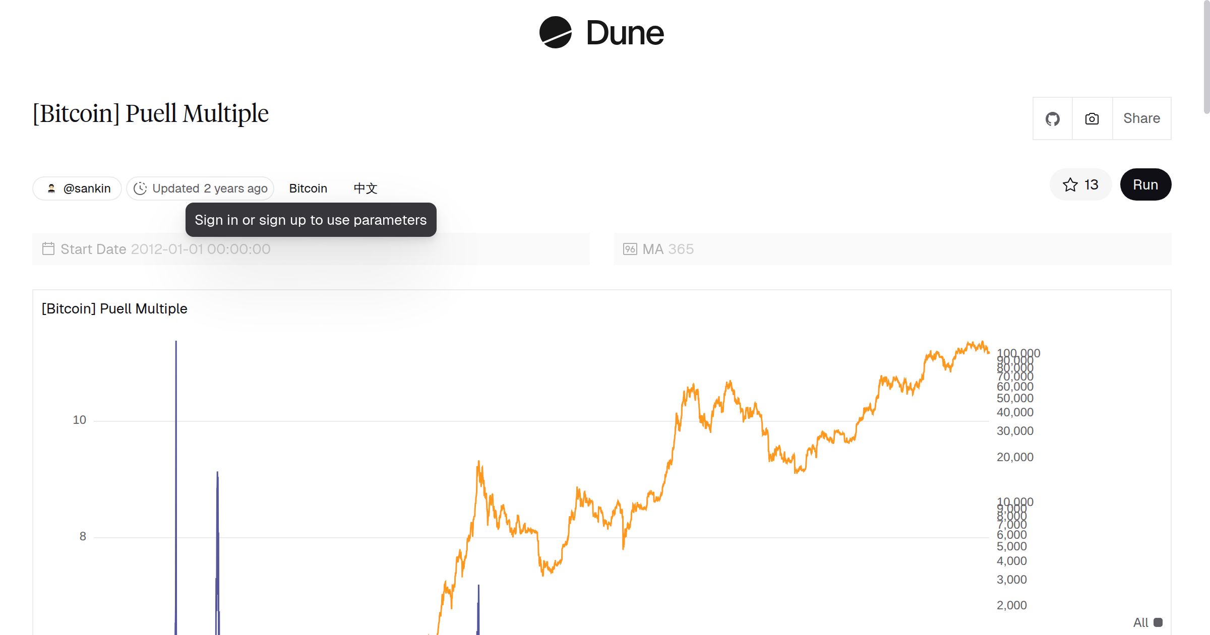Open the Share dialog
Image resolution: width=1210 pixels, height=635 pixels.
(x=1141, y=118)
